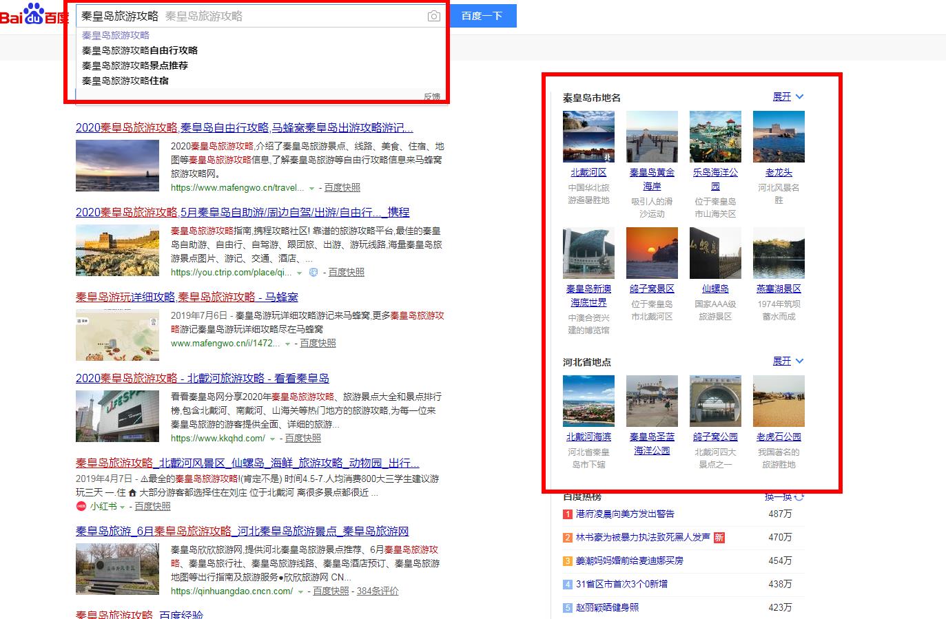Click the ctrip verified badge icon
The height and width of the screenshot is (619, 946).
(x=313, y=273)
